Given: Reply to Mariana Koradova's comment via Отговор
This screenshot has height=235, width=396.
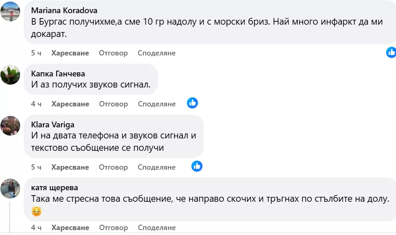Looking at the screenshot, I should pos(113,53).
